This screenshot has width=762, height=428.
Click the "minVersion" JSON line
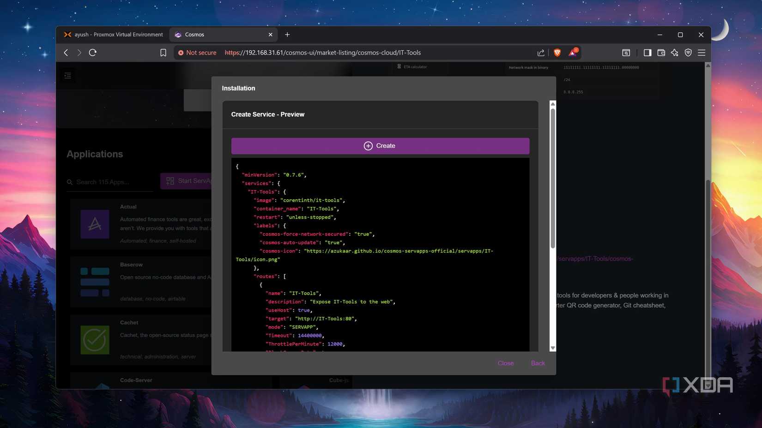coord(274,175)
